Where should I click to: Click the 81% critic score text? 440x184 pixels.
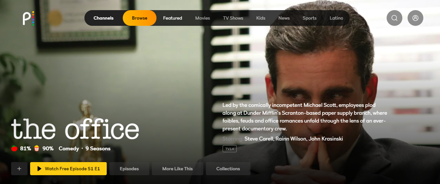tap(26, 149)
